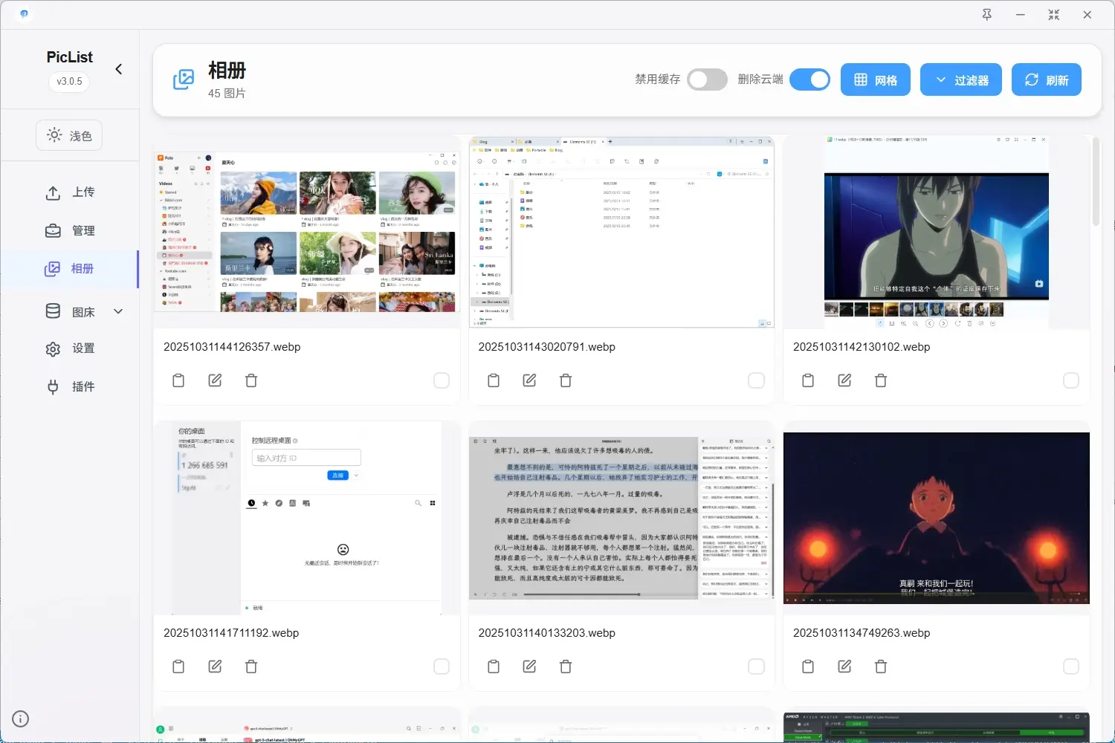The image size is (1115, 743).
Task: Click filename 20251031143020791.webp
Action: pyautogui.click(x=547, y=347)
